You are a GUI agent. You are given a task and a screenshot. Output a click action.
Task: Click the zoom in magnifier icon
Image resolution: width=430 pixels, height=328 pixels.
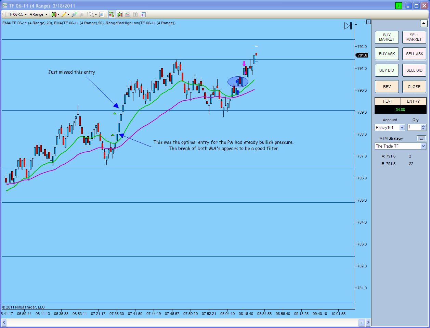pos(74,14)
